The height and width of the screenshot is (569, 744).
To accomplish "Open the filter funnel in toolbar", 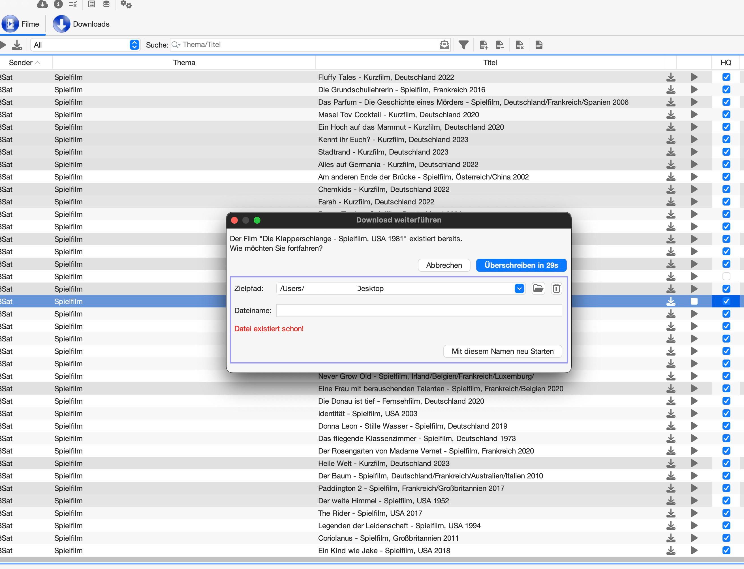I will point(463,45).
